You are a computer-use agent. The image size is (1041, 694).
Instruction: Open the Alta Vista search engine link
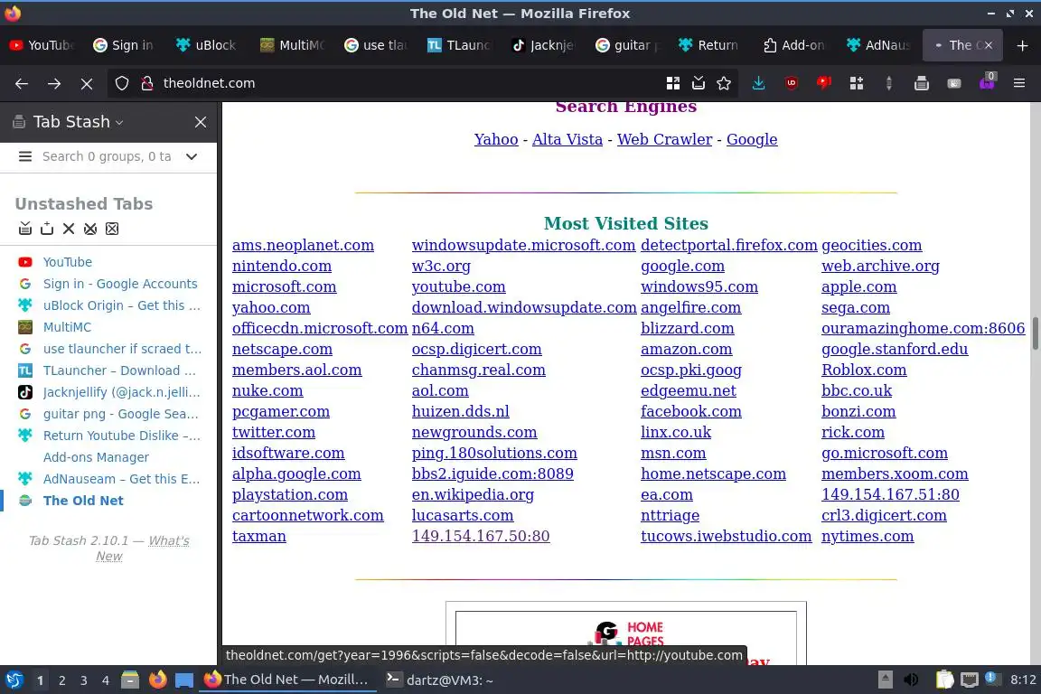(567, 139)
